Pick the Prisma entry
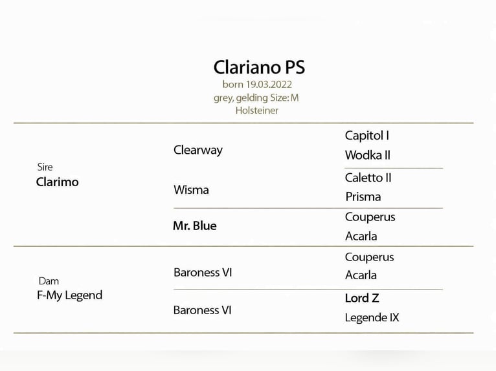 (x=363, y=196)
